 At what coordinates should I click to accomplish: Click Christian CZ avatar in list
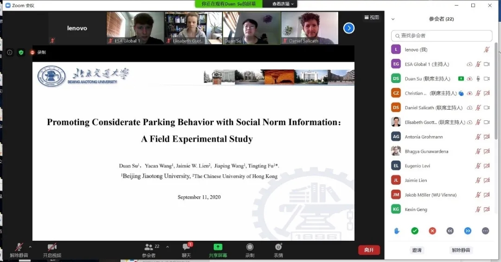click(x=396, y=93)
